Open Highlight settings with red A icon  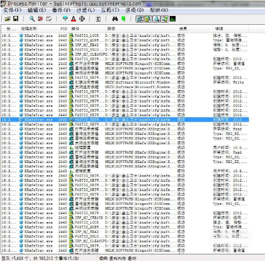(x=73, y=19)
